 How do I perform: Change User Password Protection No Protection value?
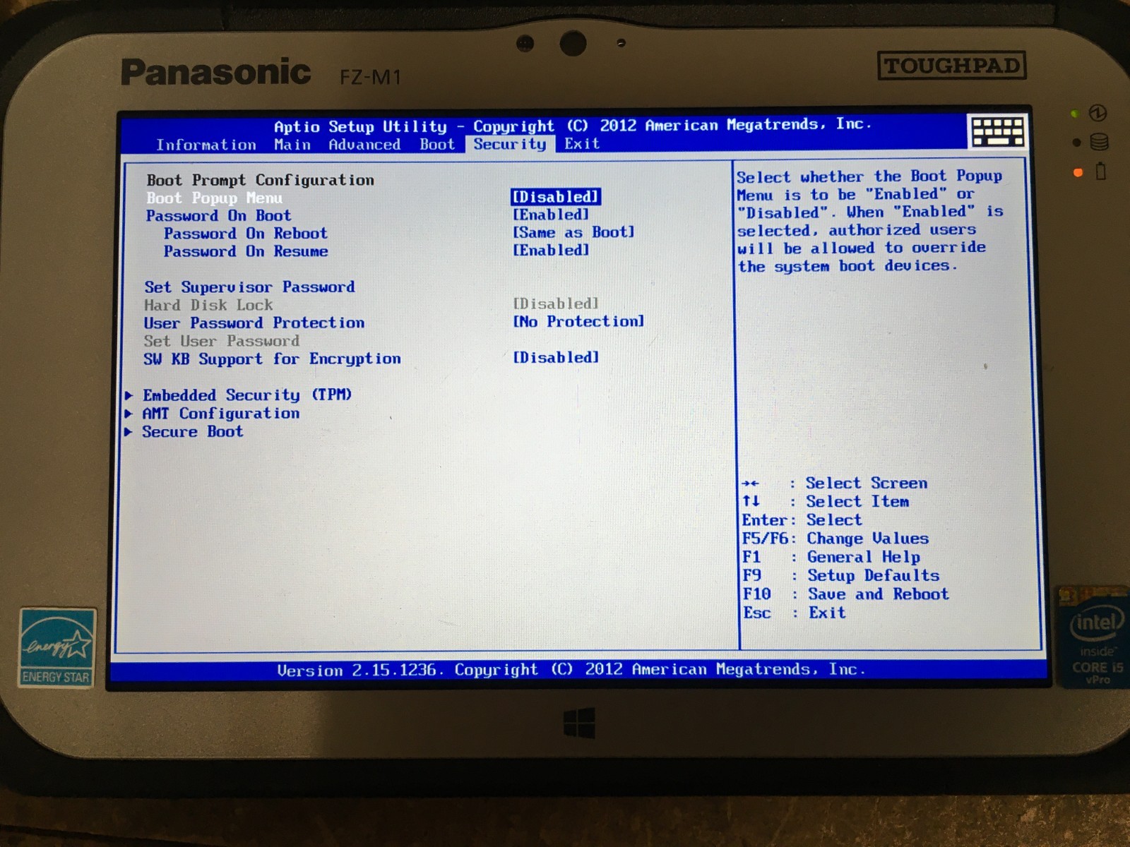pos(578,322)
